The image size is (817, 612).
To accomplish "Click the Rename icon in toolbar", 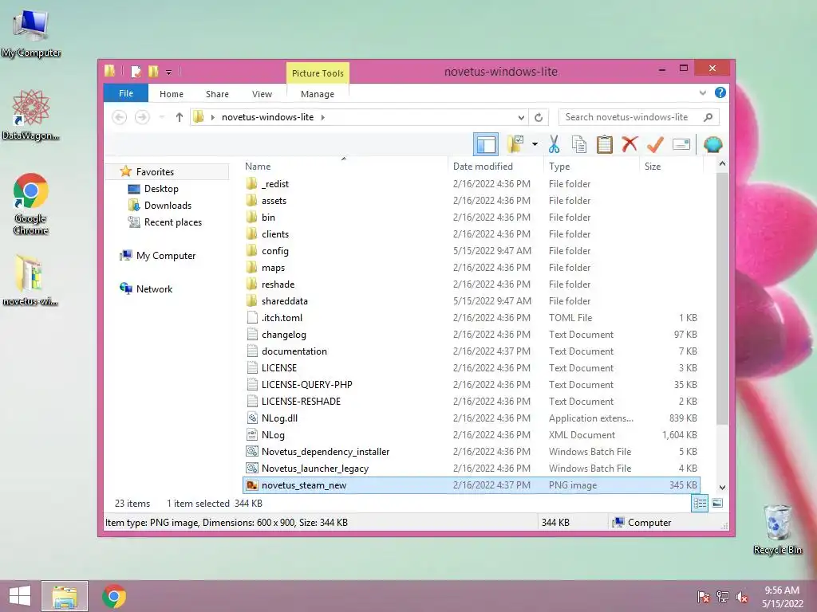I will click(681, 144).
